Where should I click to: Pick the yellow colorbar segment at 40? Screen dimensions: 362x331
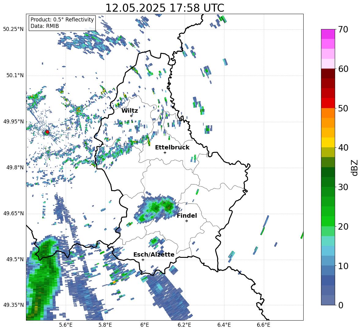(328, 142)
